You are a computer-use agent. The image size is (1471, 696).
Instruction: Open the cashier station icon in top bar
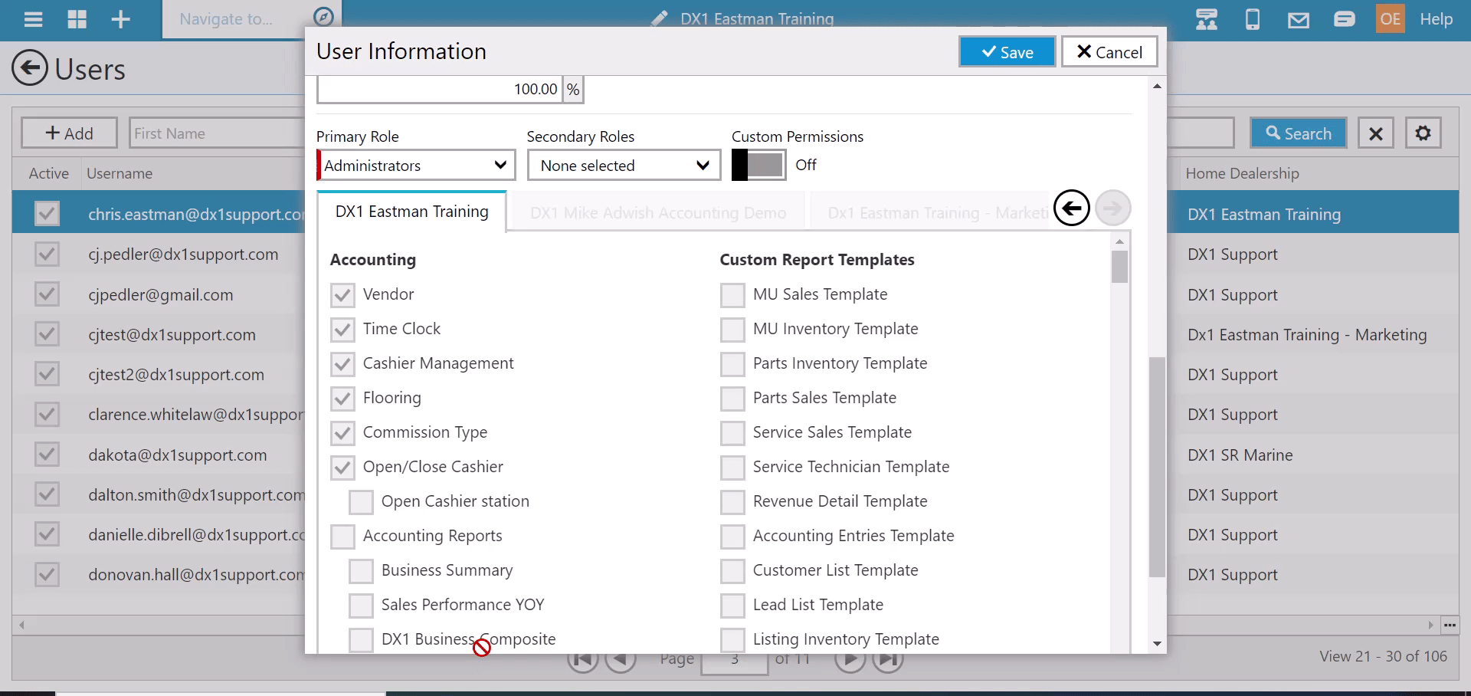coord(1207,19)
